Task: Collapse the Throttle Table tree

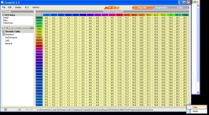Action: 3,31
